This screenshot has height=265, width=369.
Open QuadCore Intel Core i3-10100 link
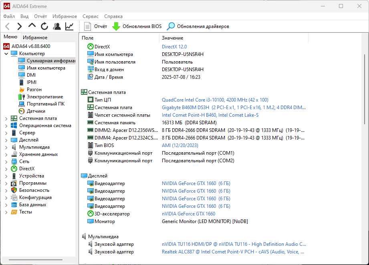[x=215, y=100]
